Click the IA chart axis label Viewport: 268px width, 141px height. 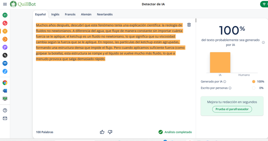coord(220,75)
